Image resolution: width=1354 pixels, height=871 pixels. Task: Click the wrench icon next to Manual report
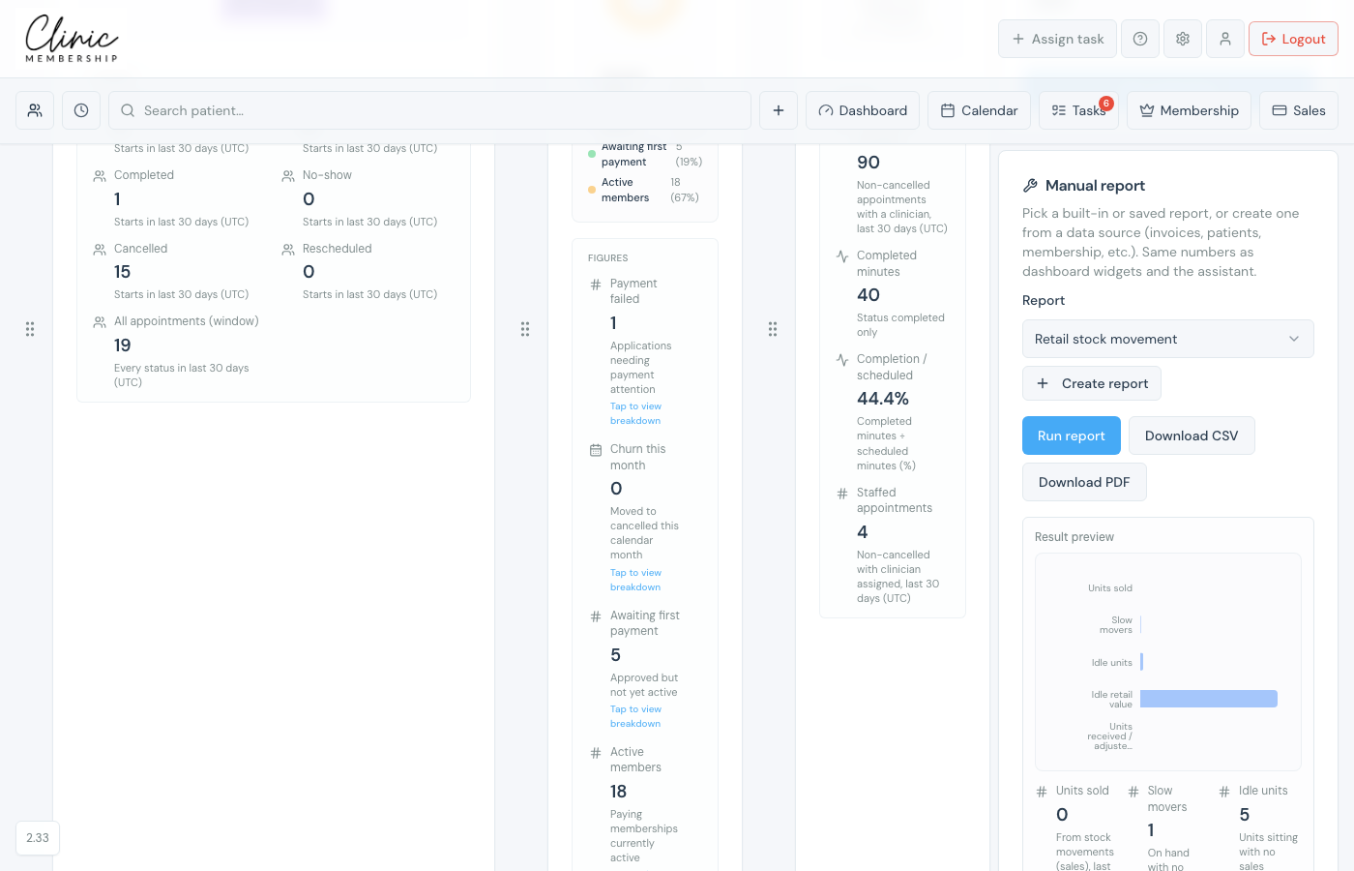pos(1030,186)
